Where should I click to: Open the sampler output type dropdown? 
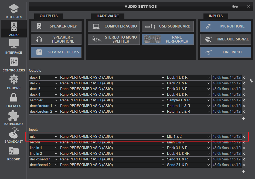coord(44,100)
